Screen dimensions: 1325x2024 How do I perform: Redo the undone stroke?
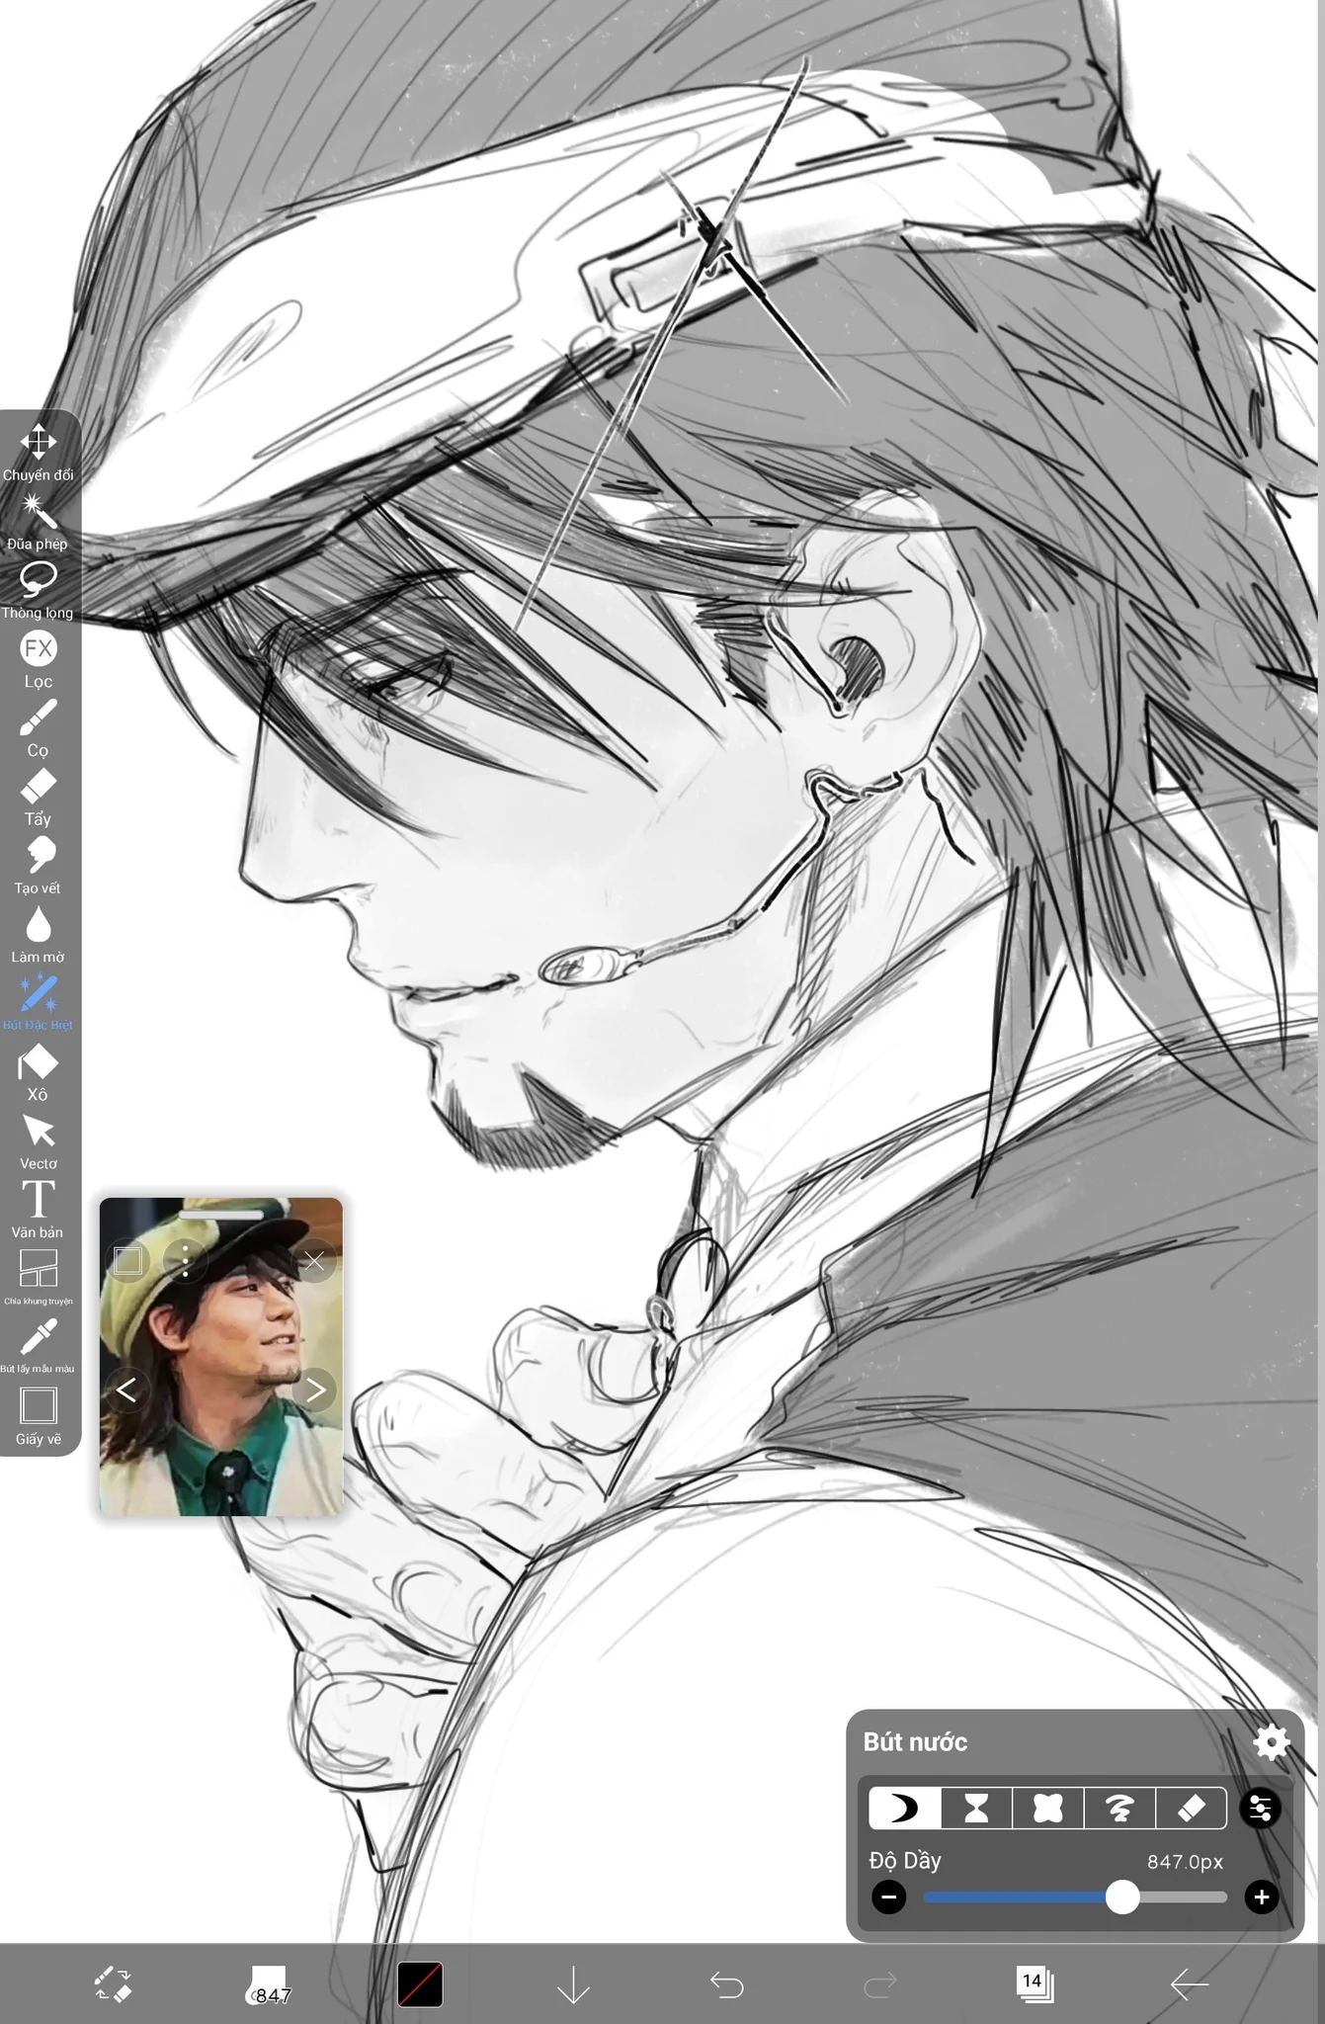click(x=880, y=1984)
